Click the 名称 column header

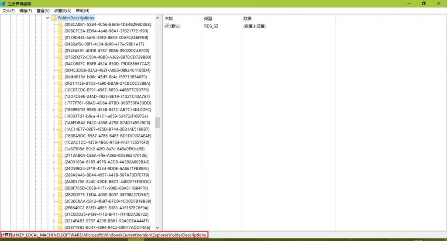tap(169, 19)
